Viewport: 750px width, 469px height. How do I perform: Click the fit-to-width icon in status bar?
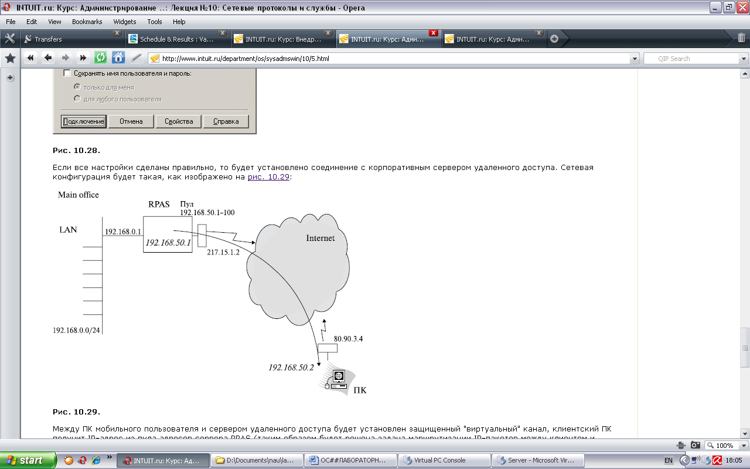(681, 445)
